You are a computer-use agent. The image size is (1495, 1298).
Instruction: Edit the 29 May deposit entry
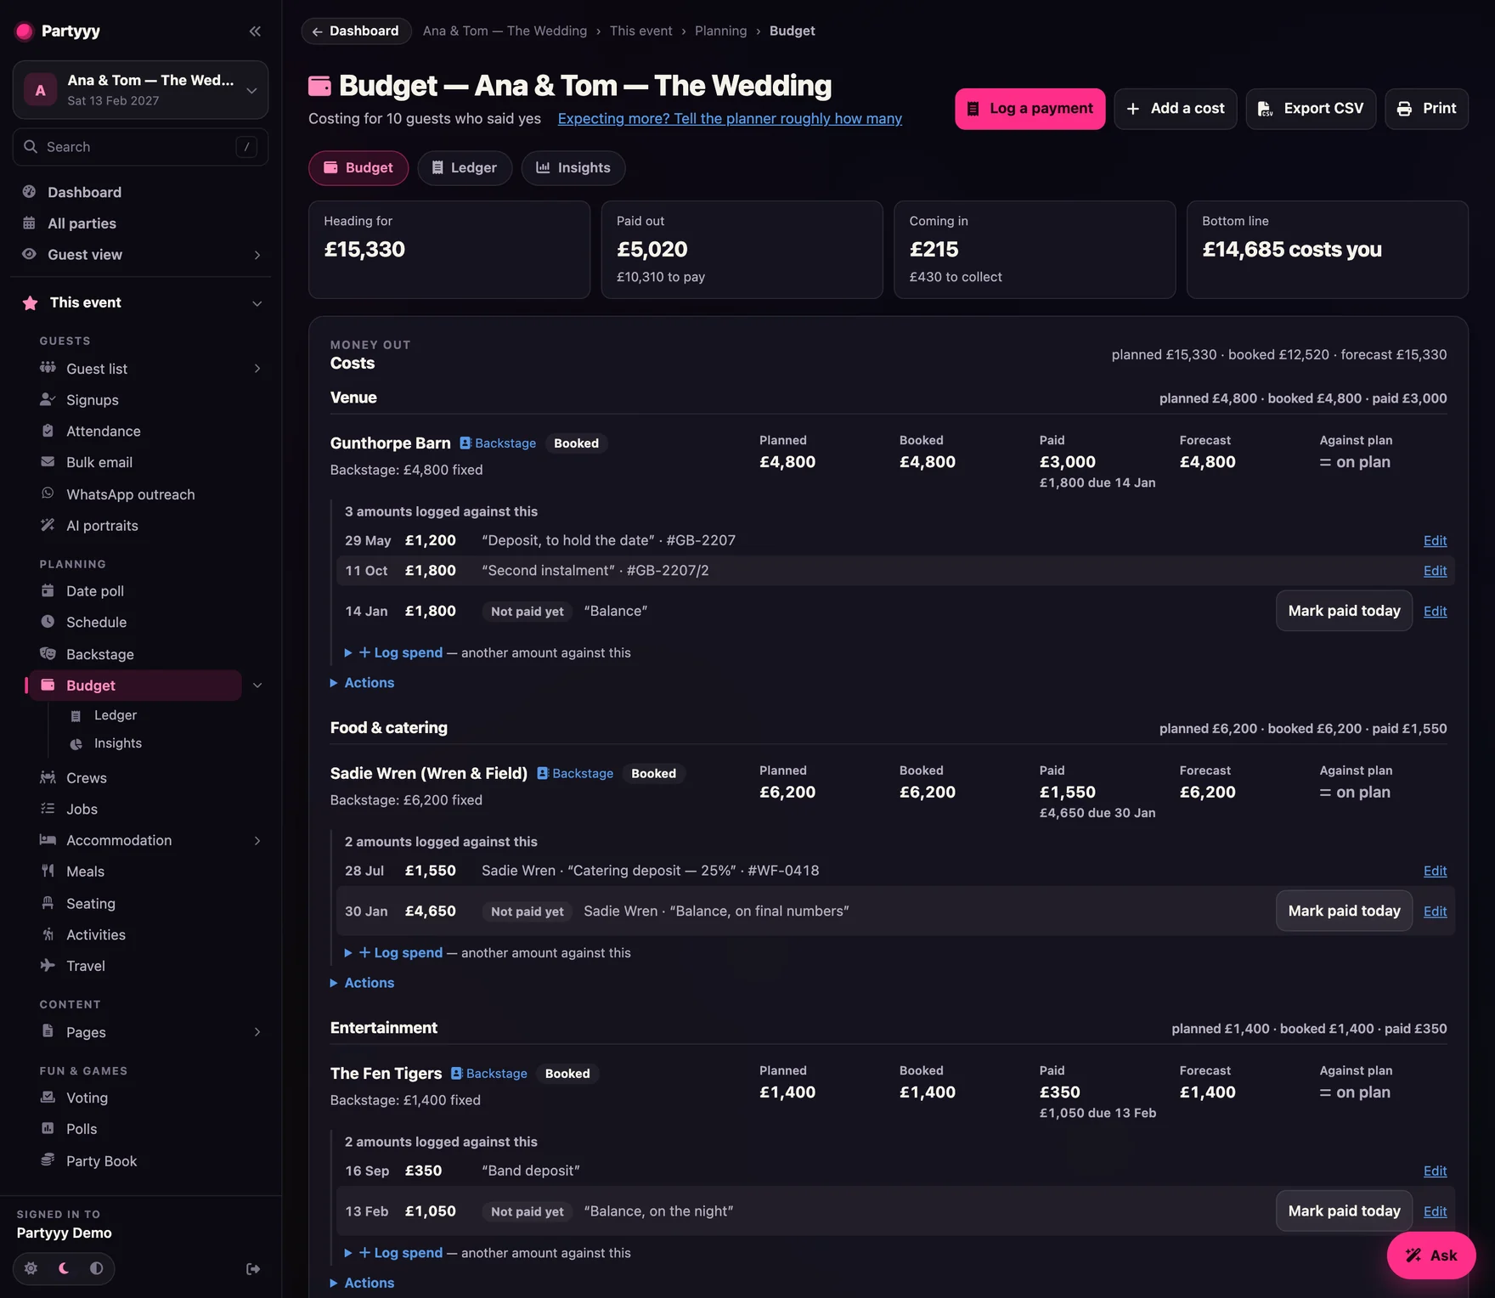(1436, 540)
